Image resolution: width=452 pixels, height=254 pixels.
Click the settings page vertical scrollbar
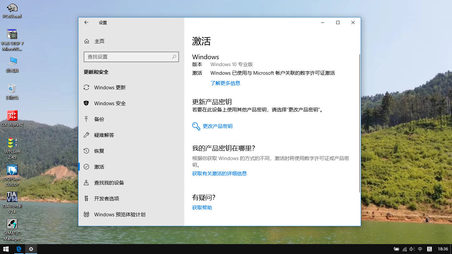(359, 123)
